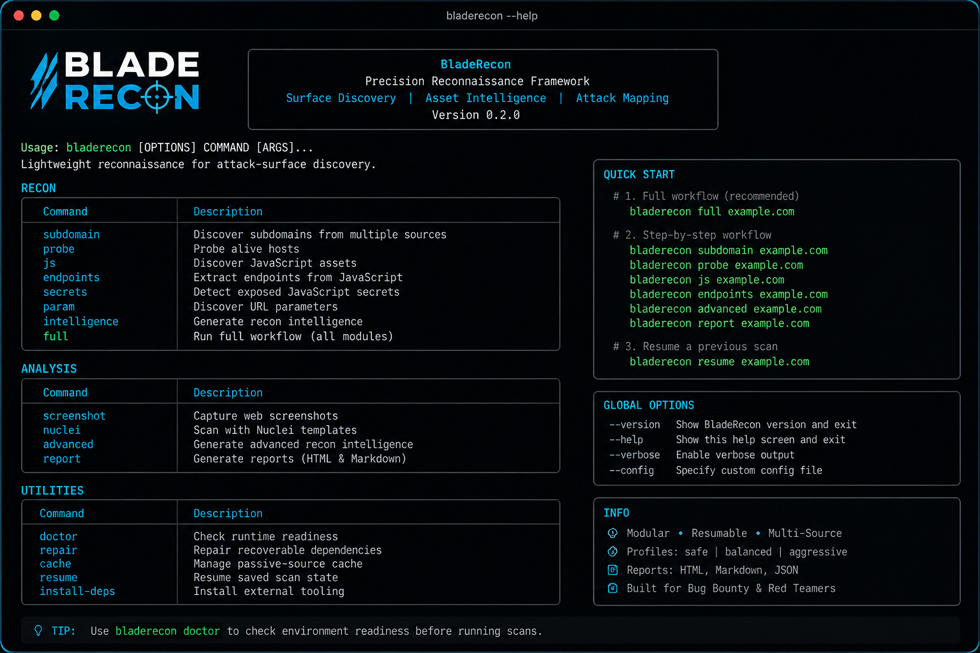Select the 'cache' command name

(x=56, y=564)
